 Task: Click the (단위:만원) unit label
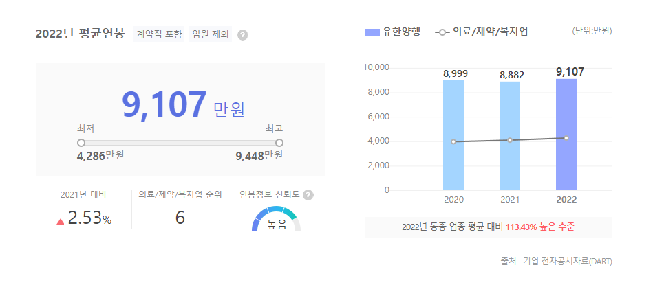[x=592, y=31]
